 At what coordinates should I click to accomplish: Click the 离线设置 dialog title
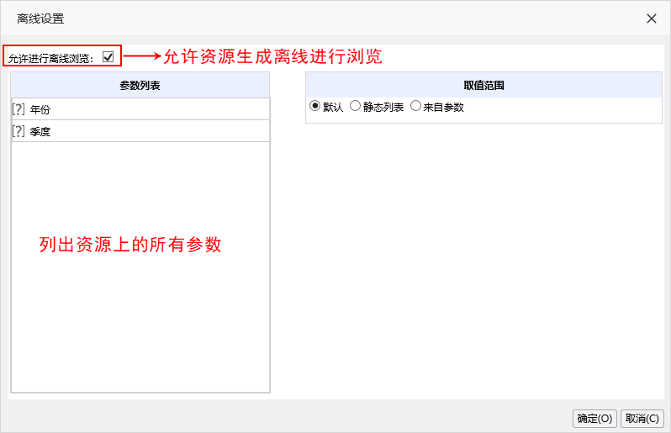point(40,18)
